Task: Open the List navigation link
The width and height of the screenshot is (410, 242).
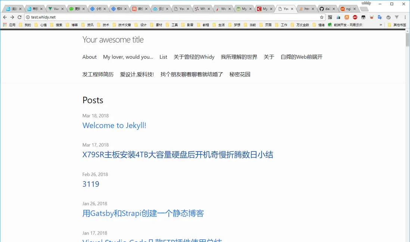Action: [164, 57]
